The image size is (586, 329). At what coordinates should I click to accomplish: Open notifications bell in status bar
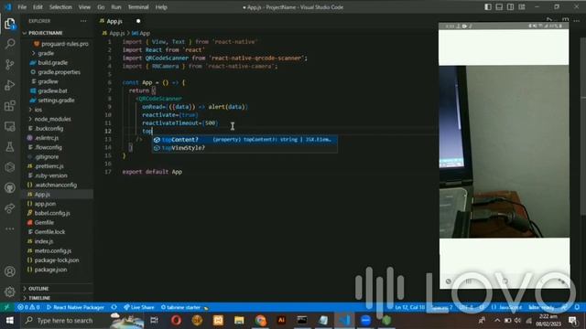point(577,307)
